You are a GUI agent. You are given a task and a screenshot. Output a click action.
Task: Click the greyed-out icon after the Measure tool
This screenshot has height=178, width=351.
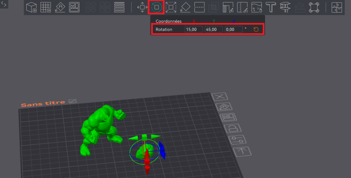click(300, 8)
